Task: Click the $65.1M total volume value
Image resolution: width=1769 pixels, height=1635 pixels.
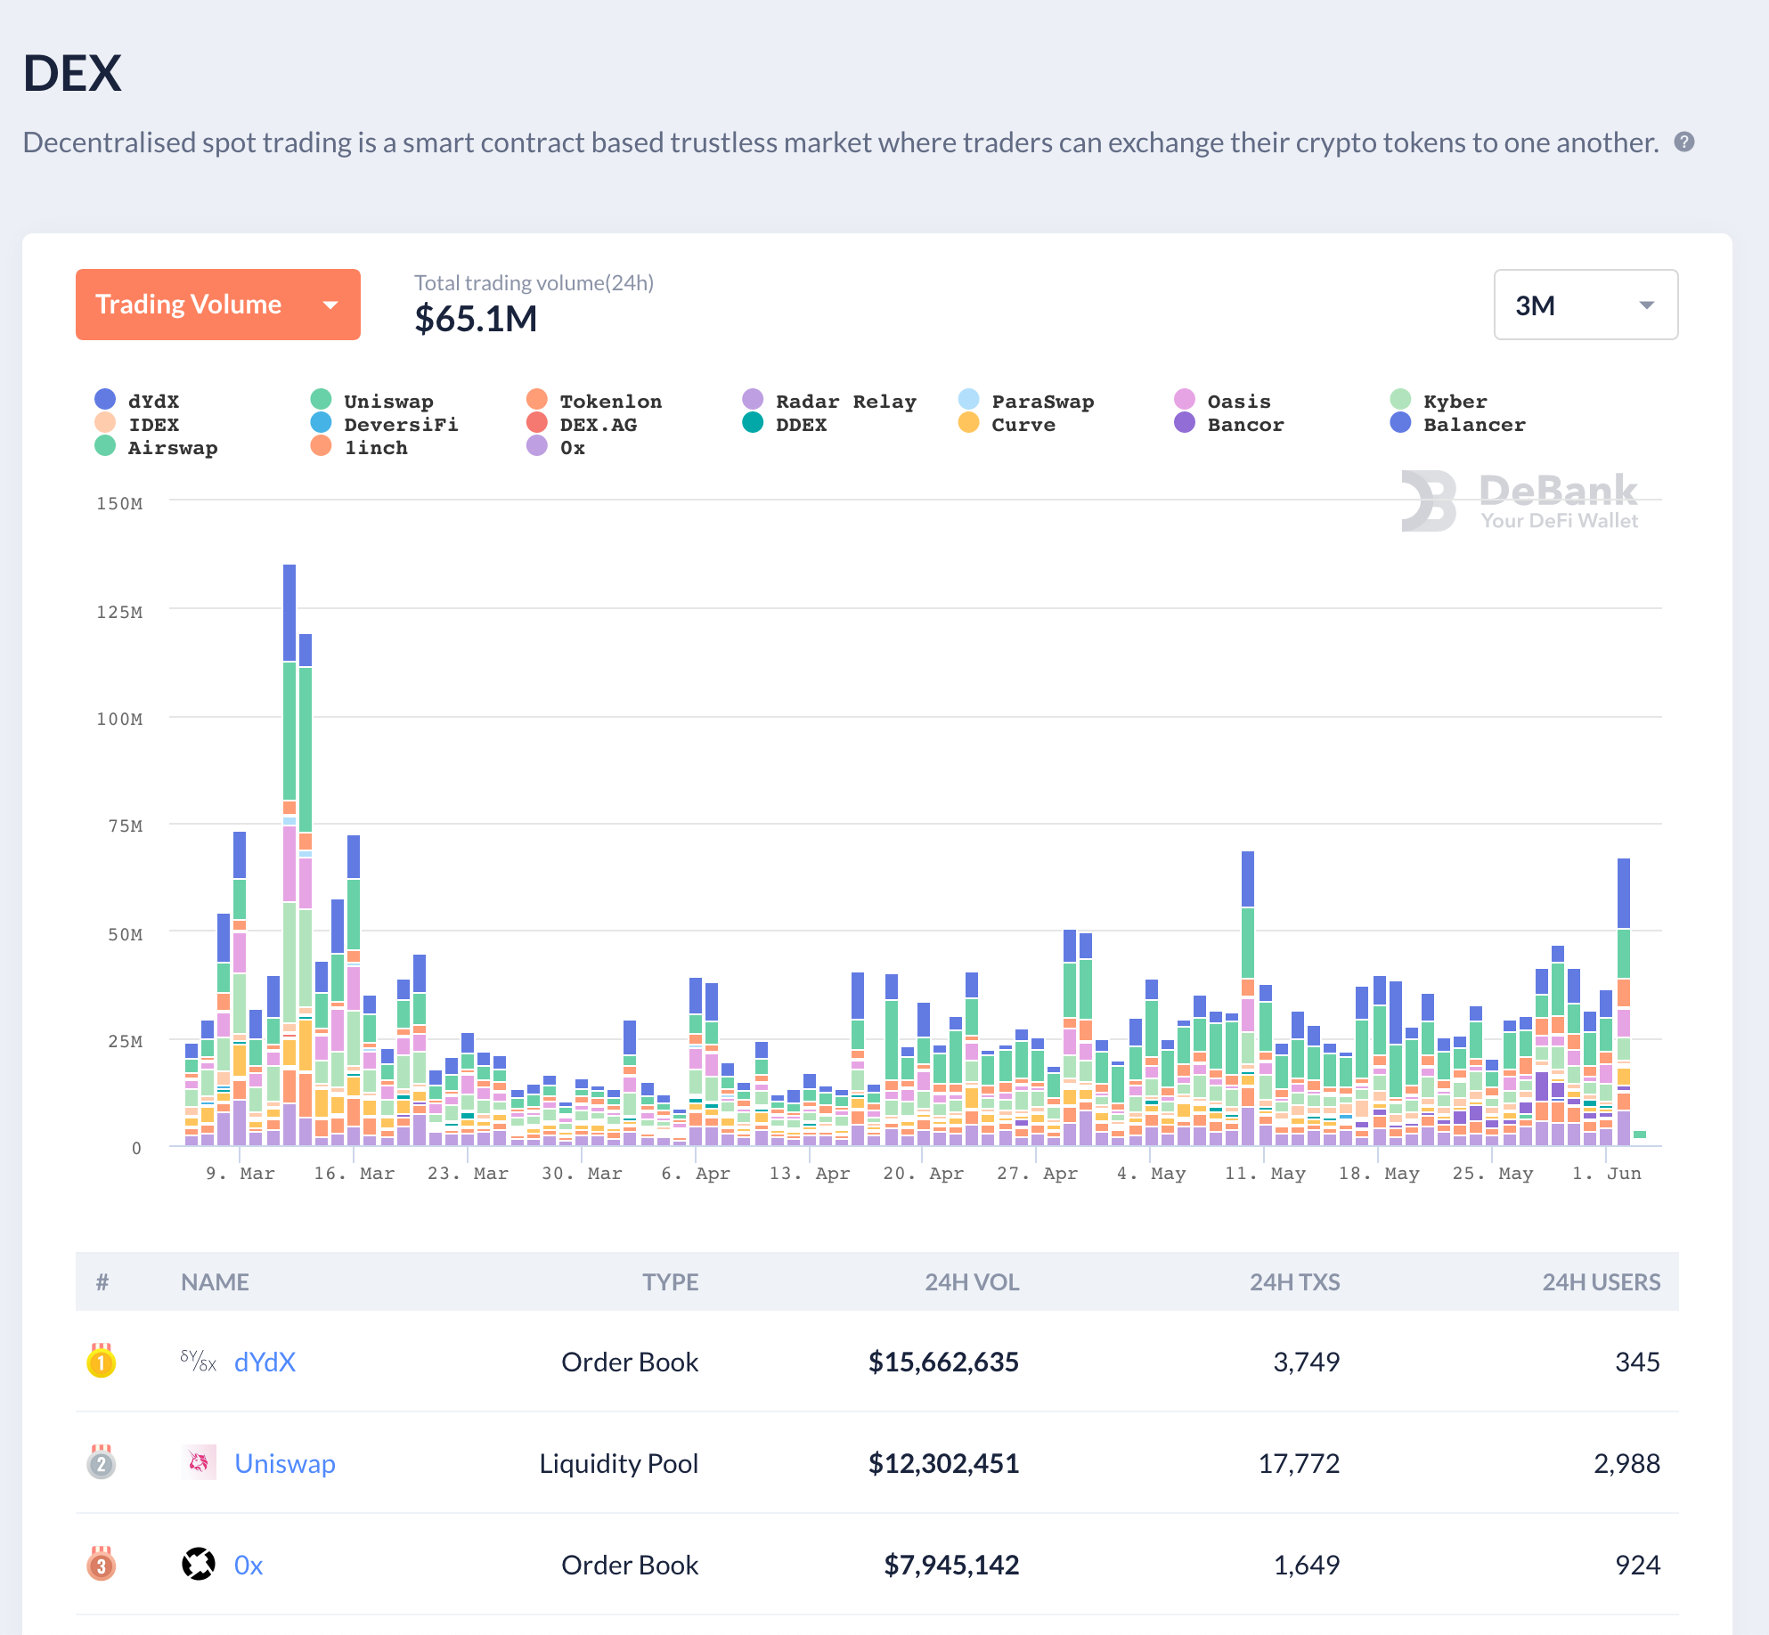Action: tap(476, 318)
